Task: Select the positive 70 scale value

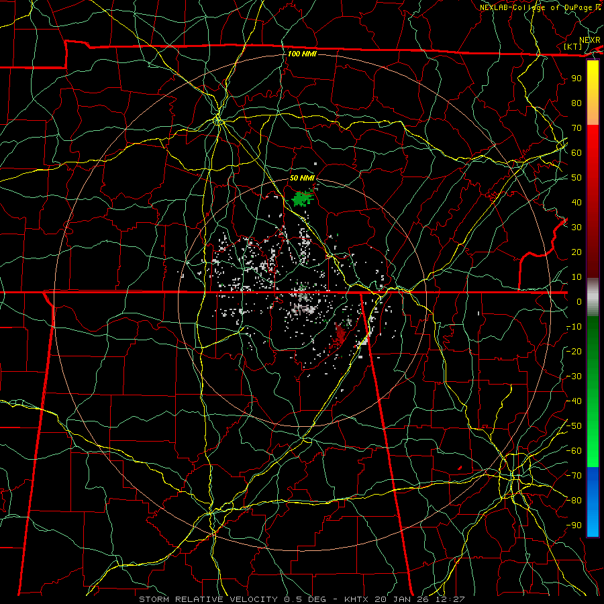Action: coord(576,128)
